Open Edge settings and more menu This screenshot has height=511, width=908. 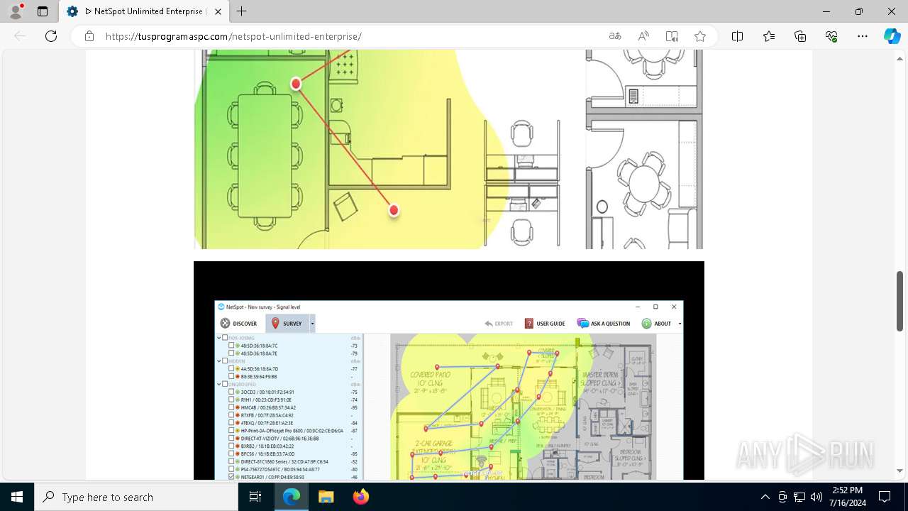pos(863,36)
